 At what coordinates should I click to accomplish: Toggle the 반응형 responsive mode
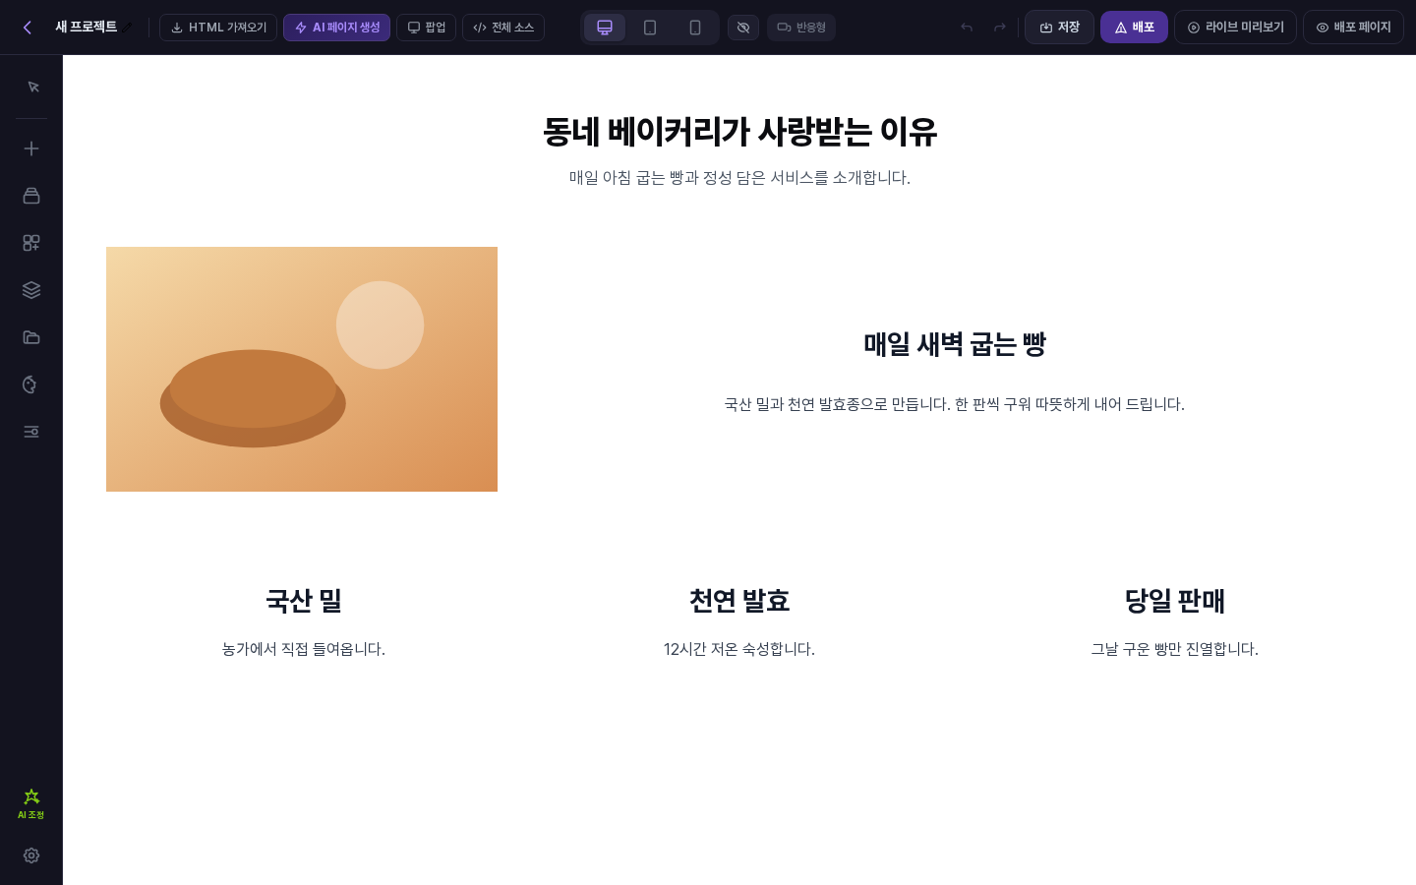(801, 28)
